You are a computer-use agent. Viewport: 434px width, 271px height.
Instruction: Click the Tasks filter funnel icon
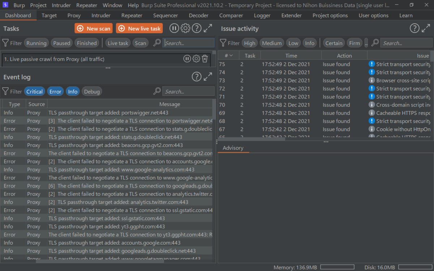point(5,43)
